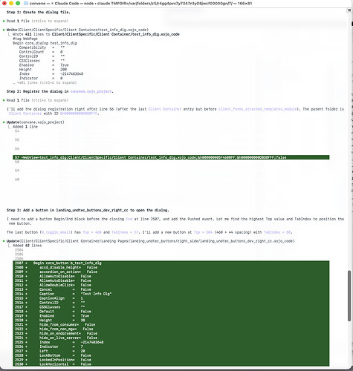
Task: Click line 2508 'accd_disable_height= False'
Action: [x=171, y=267]
